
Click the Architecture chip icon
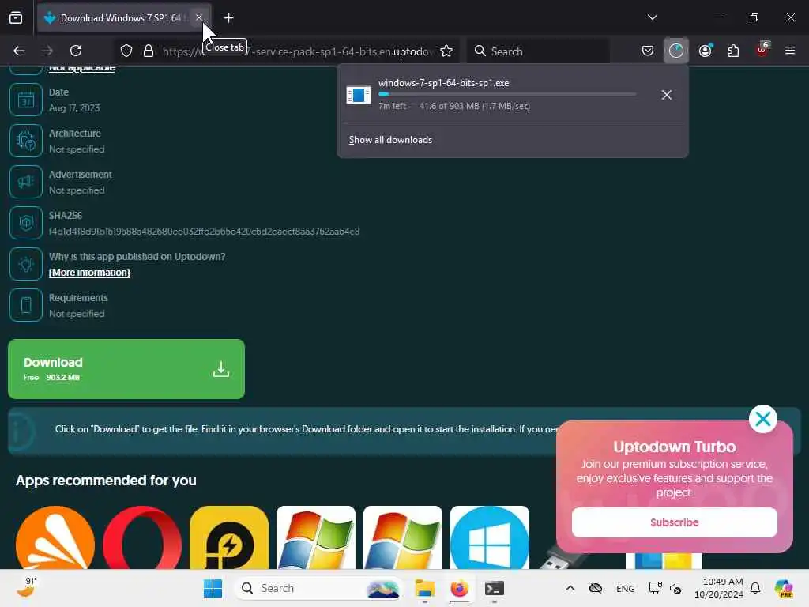[x=26, y=141]
